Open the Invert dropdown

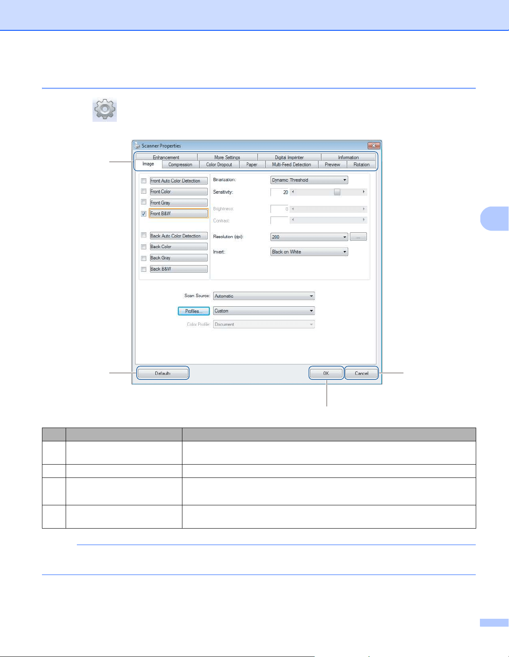309,252
